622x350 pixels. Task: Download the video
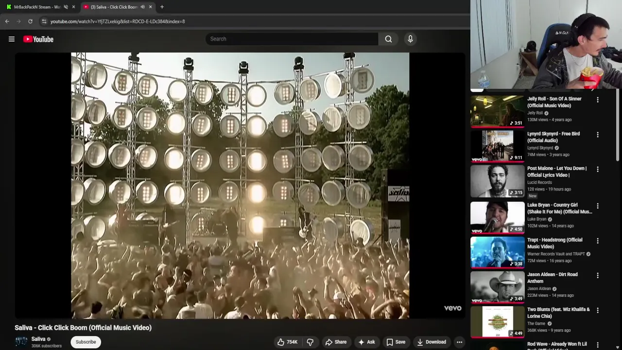point(432,342)
